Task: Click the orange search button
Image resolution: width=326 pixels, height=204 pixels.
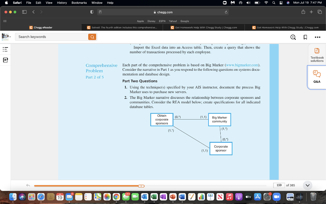Action: pyautogui.click(x=92, y=37)
